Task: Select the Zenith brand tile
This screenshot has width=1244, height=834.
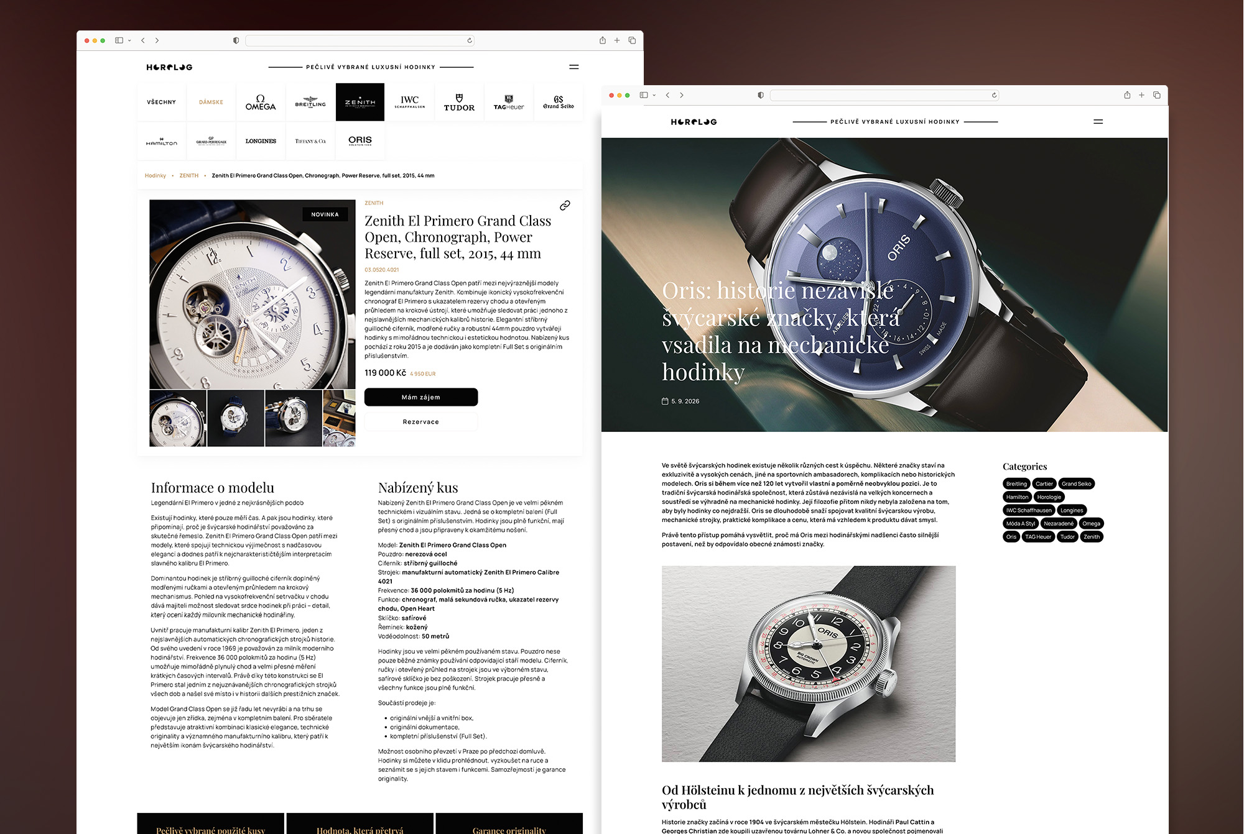Action: [360, 102]
